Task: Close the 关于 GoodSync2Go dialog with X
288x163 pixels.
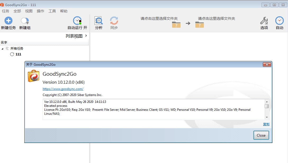Action: (x=267, y=64)
